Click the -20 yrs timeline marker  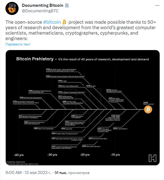click(x=85, y=155)
